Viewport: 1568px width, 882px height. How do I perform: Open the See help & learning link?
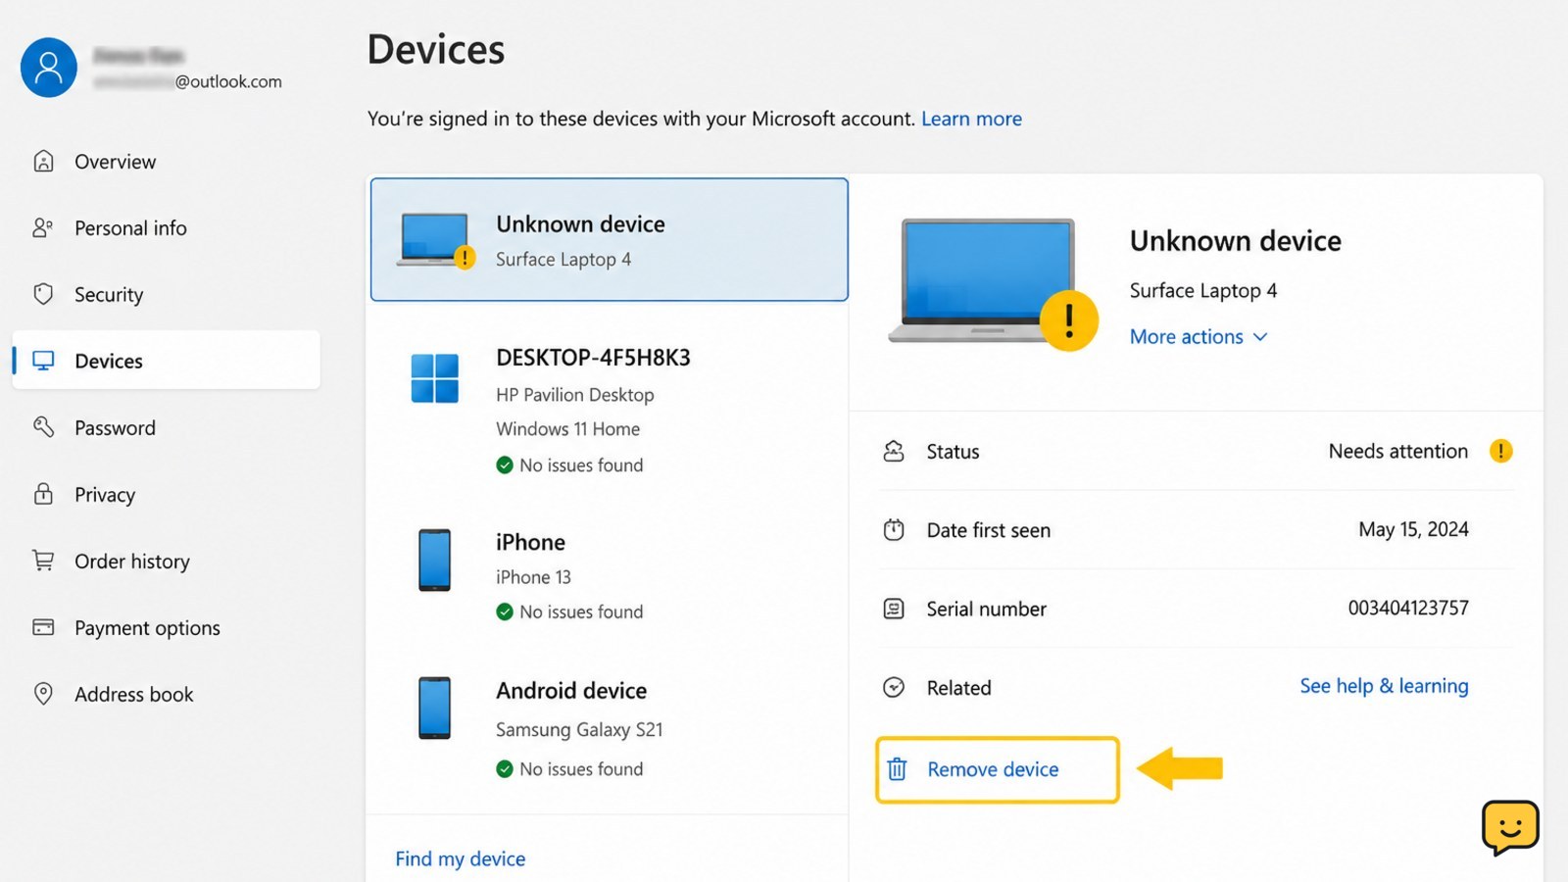click(x=1384, y=686)
